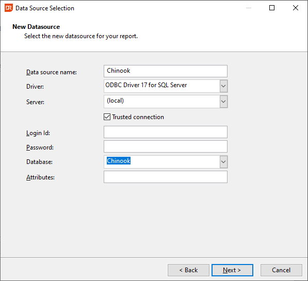Click the Server label
The width and height of the screenshot is (308, 281).
tap(36, 102)
